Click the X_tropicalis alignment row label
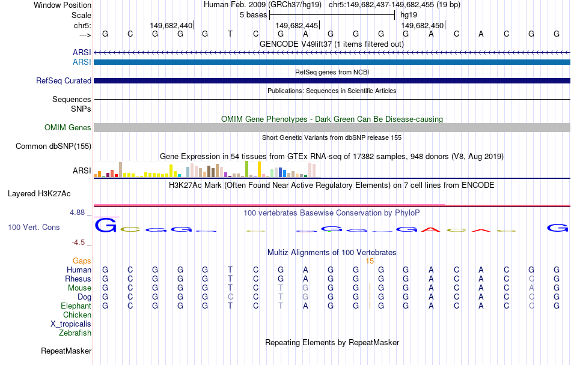 71,324
